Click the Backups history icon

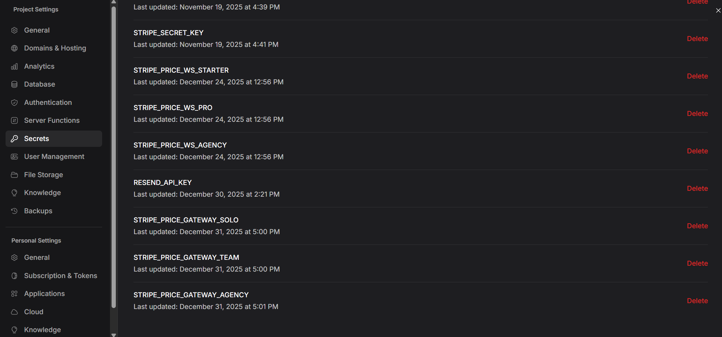[x=14, y=211]
